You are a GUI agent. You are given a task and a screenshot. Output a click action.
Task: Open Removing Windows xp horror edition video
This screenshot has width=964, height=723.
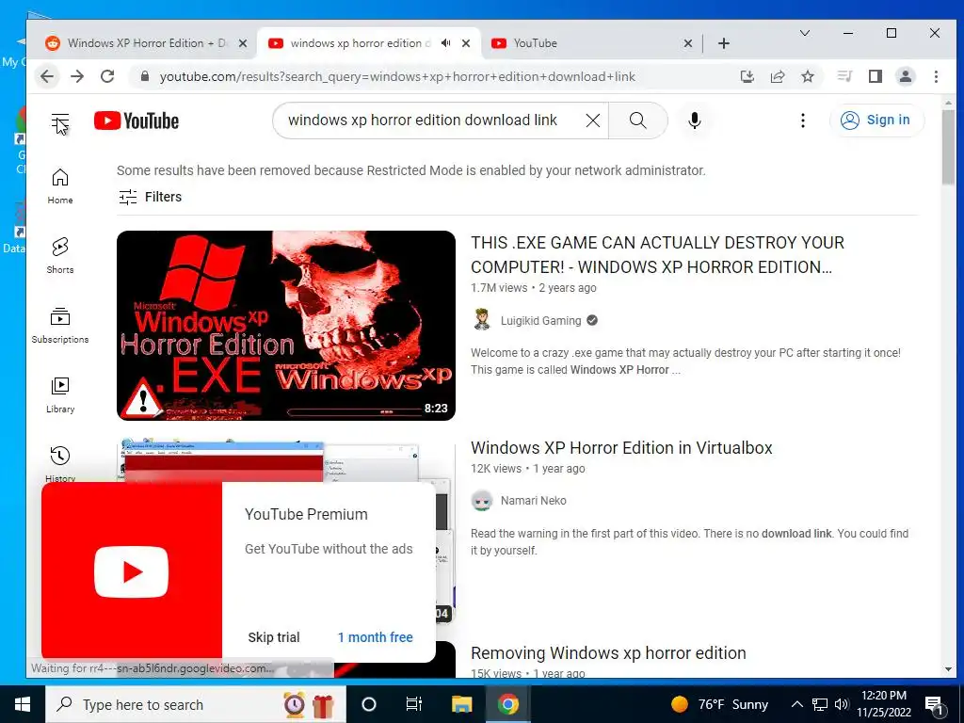(x=608, y=653)
